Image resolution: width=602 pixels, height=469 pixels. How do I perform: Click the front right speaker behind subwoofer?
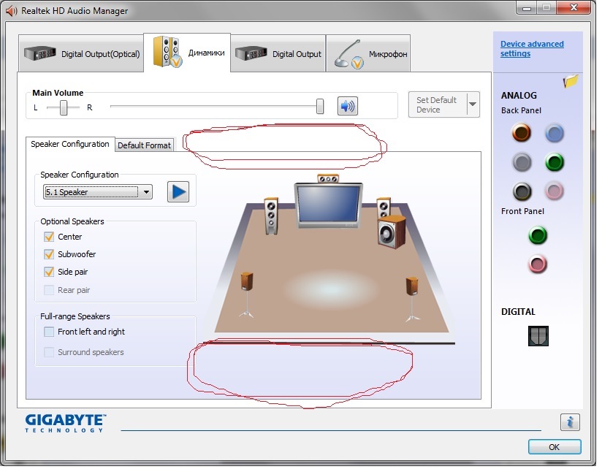coord(384,207)
